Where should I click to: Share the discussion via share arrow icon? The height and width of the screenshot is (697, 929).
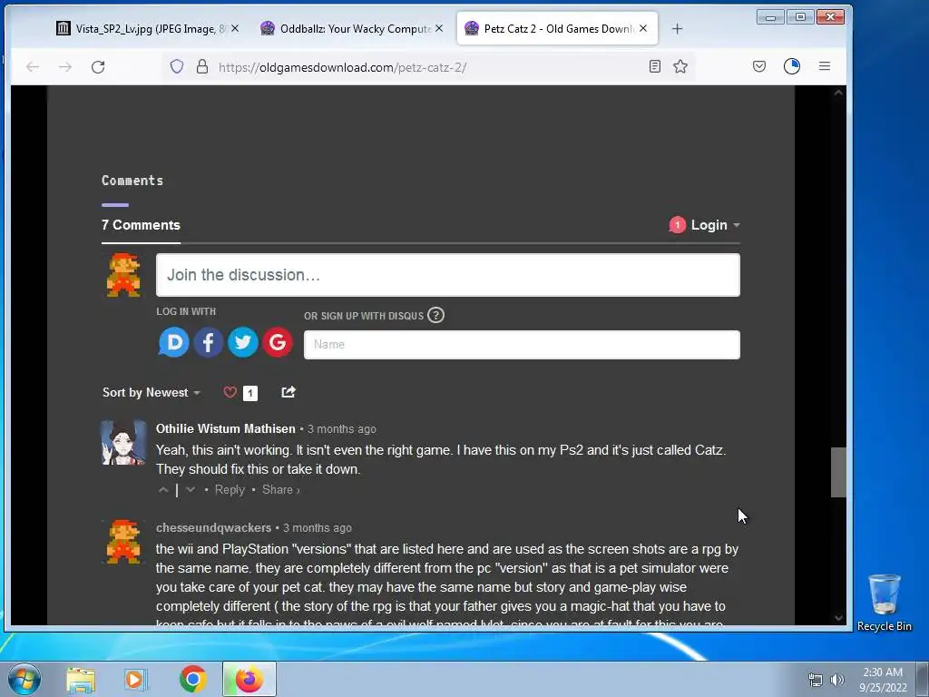pos(288,392)
